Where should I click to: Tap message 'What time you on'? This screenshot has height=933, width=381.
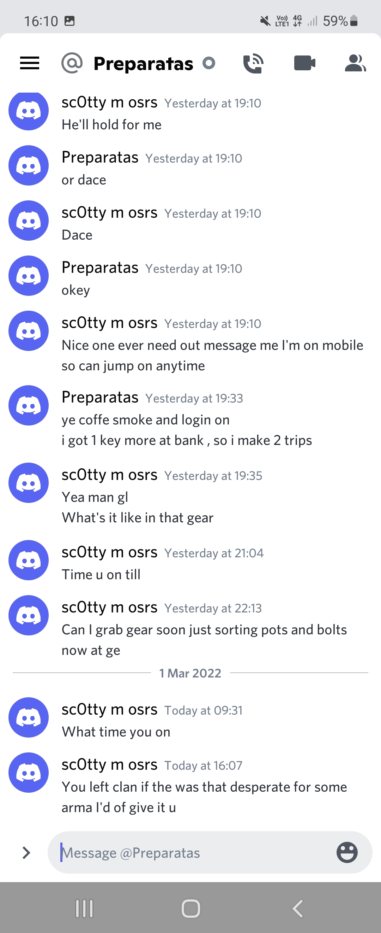[x=116, y=732]
